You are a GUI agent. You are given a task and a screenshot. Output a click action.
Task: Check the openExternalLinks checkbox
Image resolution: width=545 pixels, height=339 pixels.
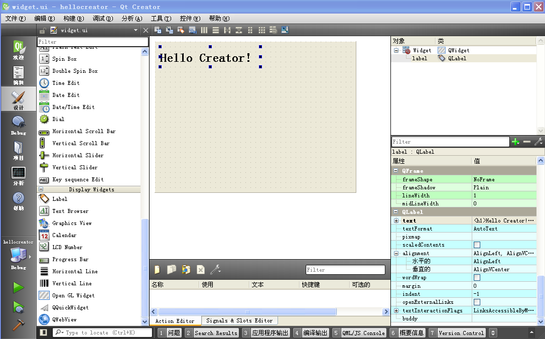click(477, 302)
